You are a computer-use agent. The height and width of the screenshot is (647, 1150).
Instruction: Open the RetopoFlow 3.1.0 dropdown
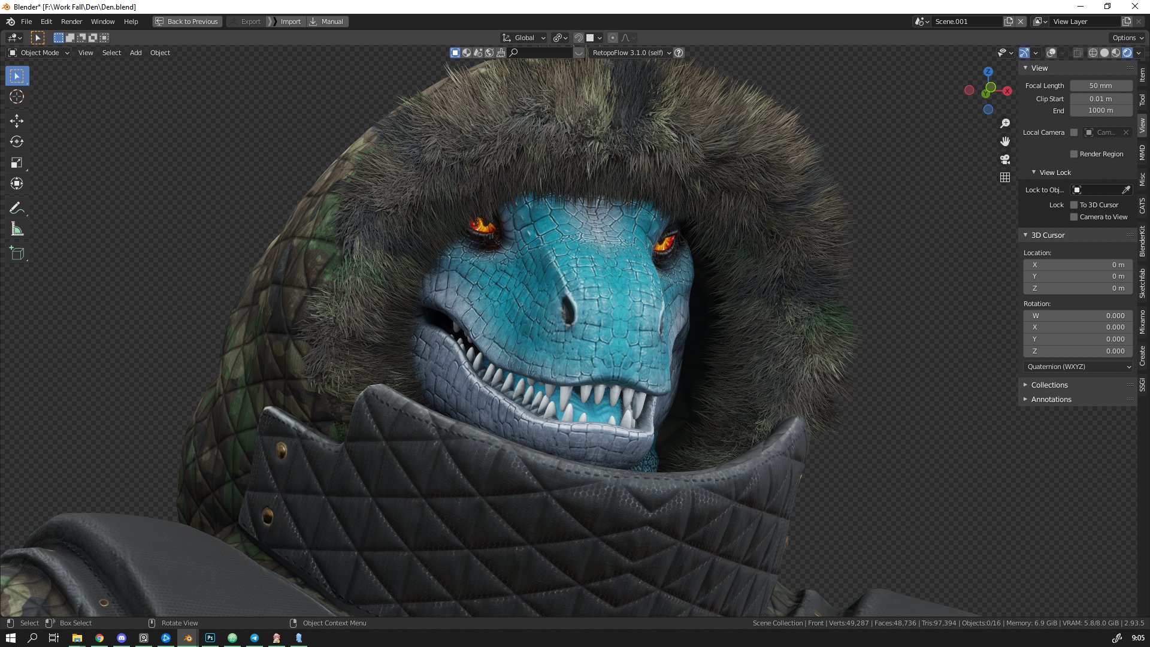pos(631,53)
